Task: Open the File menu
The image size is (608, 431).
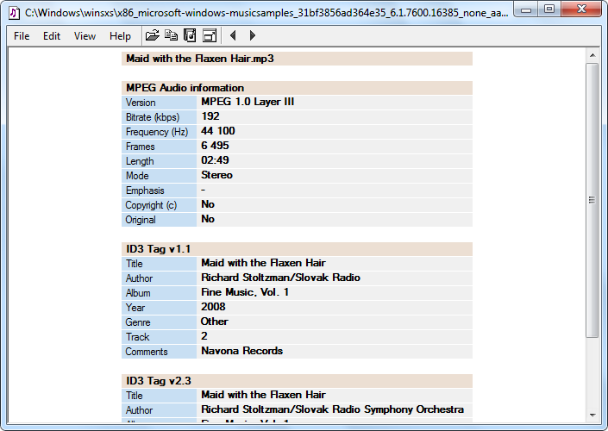Action: click(22, 36)
